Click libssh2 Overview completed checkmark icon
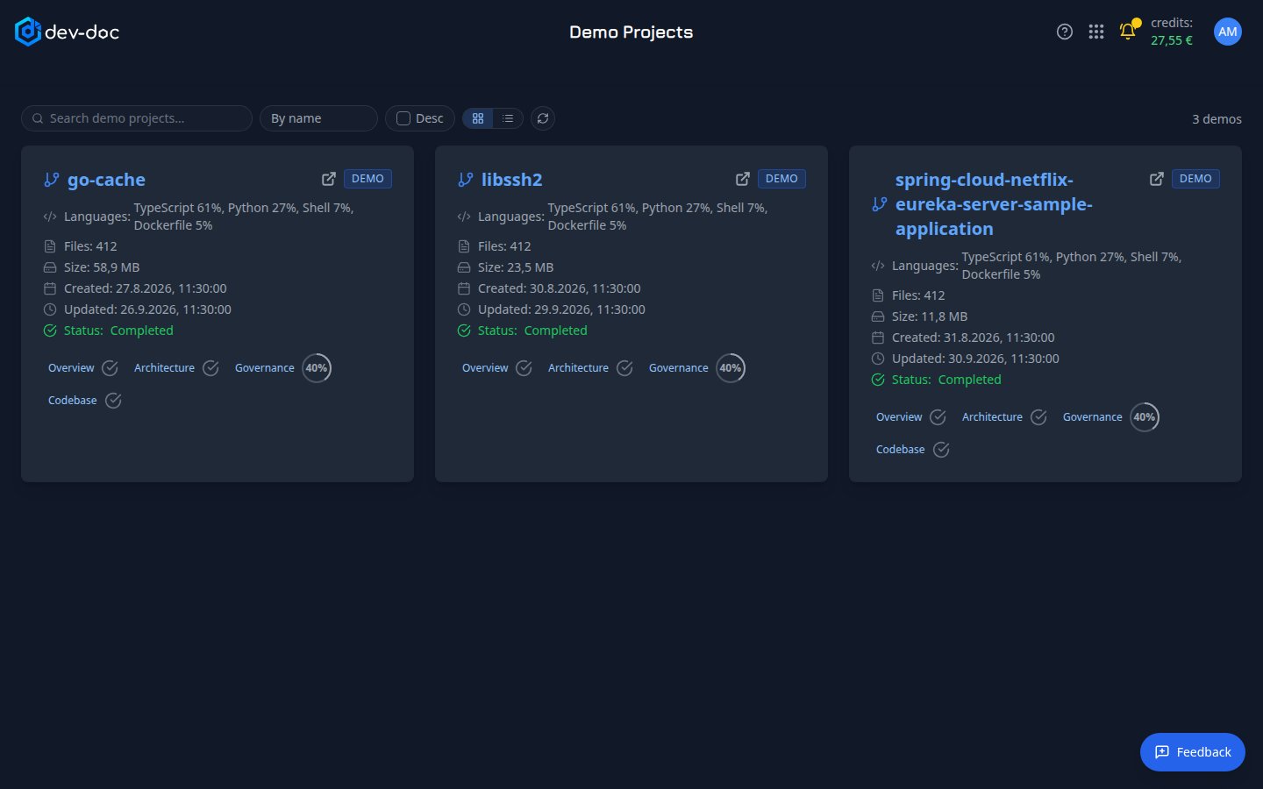The width and height of the screenshot is (1263, 789). pyautogui.click(x=524, y=368)
